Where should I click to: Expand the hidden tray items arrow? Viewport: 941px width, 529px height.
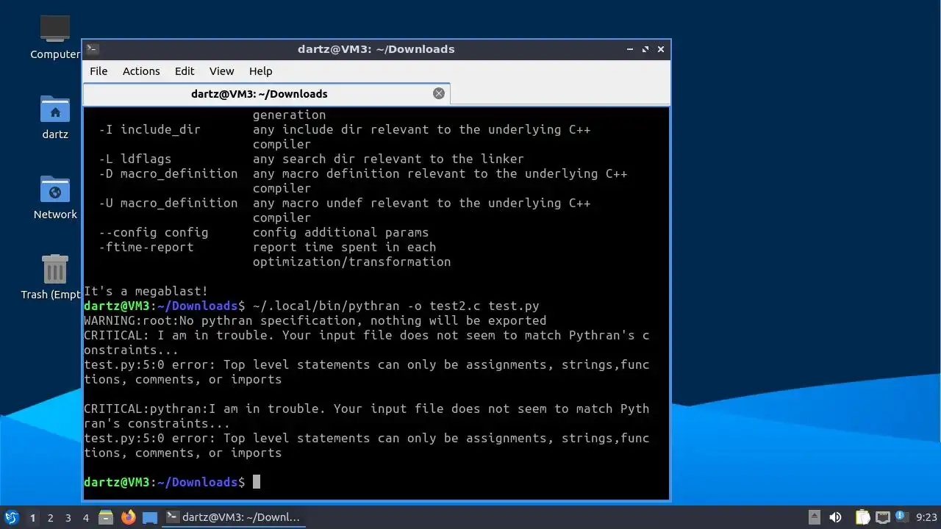tap(814, 517)
